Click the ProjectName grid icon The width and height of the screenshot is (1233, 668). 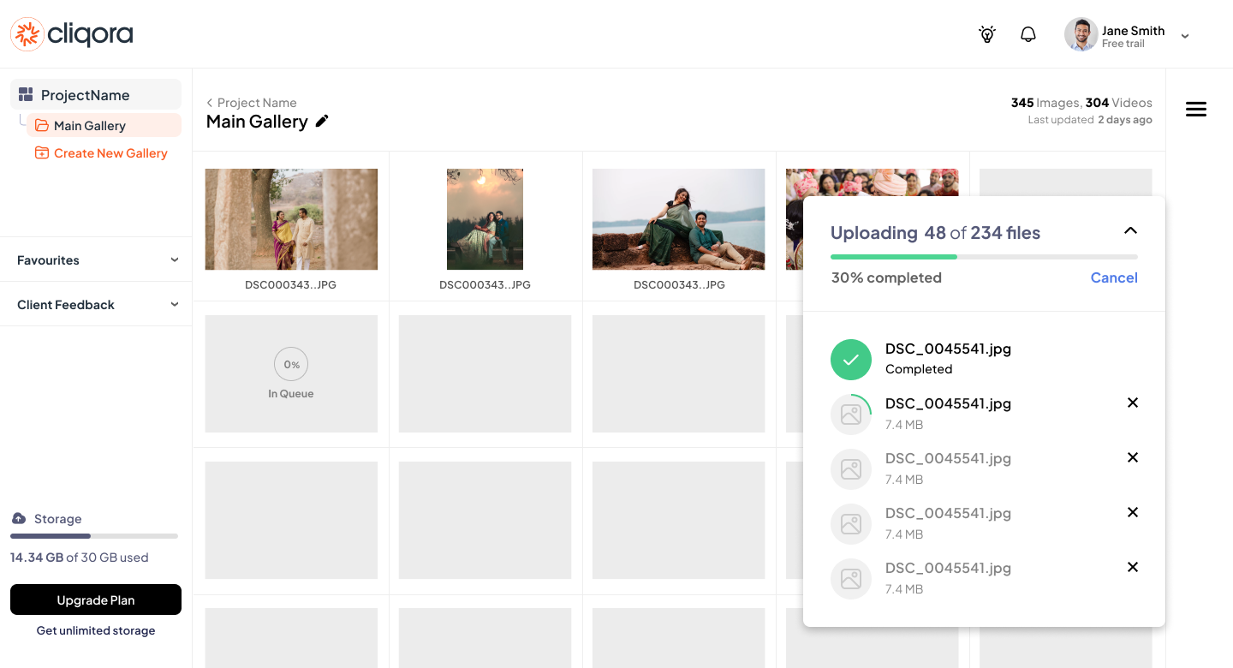(x=26, y=95)
